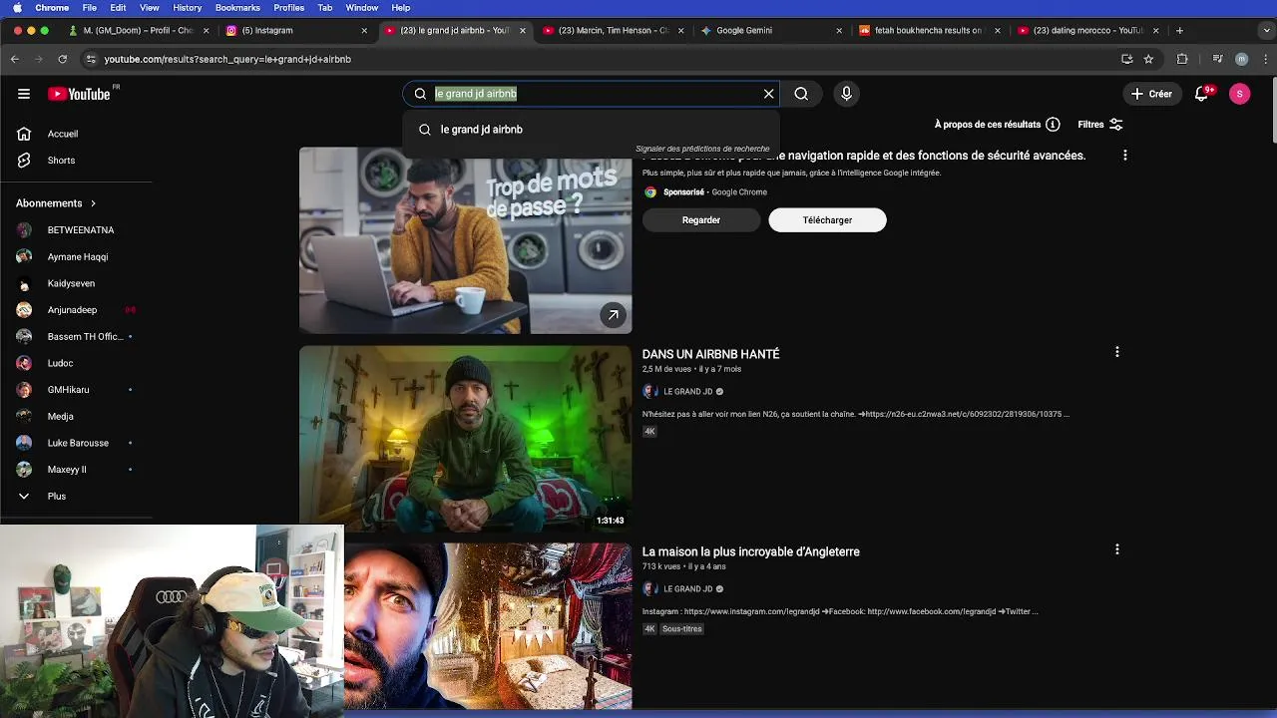Run search with the magnifier button
The image size is (1277, 718).
[801, 94]
